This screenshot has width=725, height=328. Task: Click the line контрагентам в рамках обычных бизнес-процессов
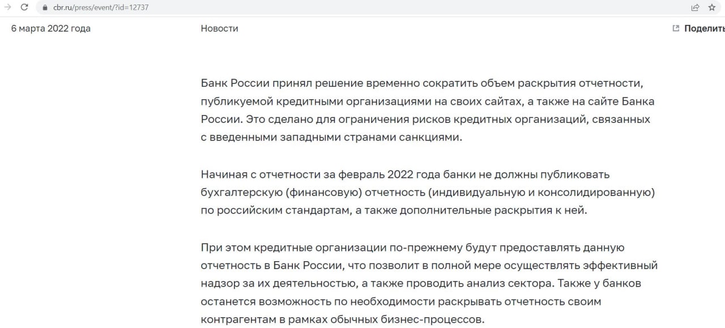click(343, 319)
